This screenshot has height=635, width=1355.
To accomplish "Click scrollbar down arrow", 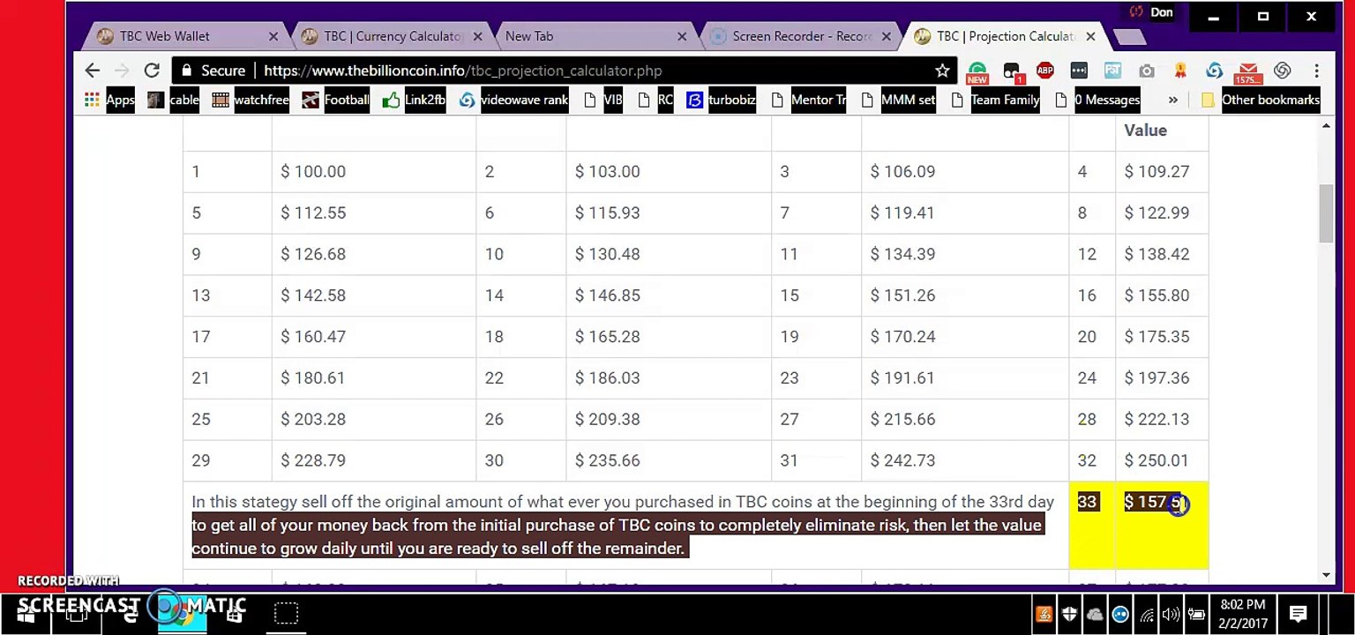I will click(x=1326, y=575).
